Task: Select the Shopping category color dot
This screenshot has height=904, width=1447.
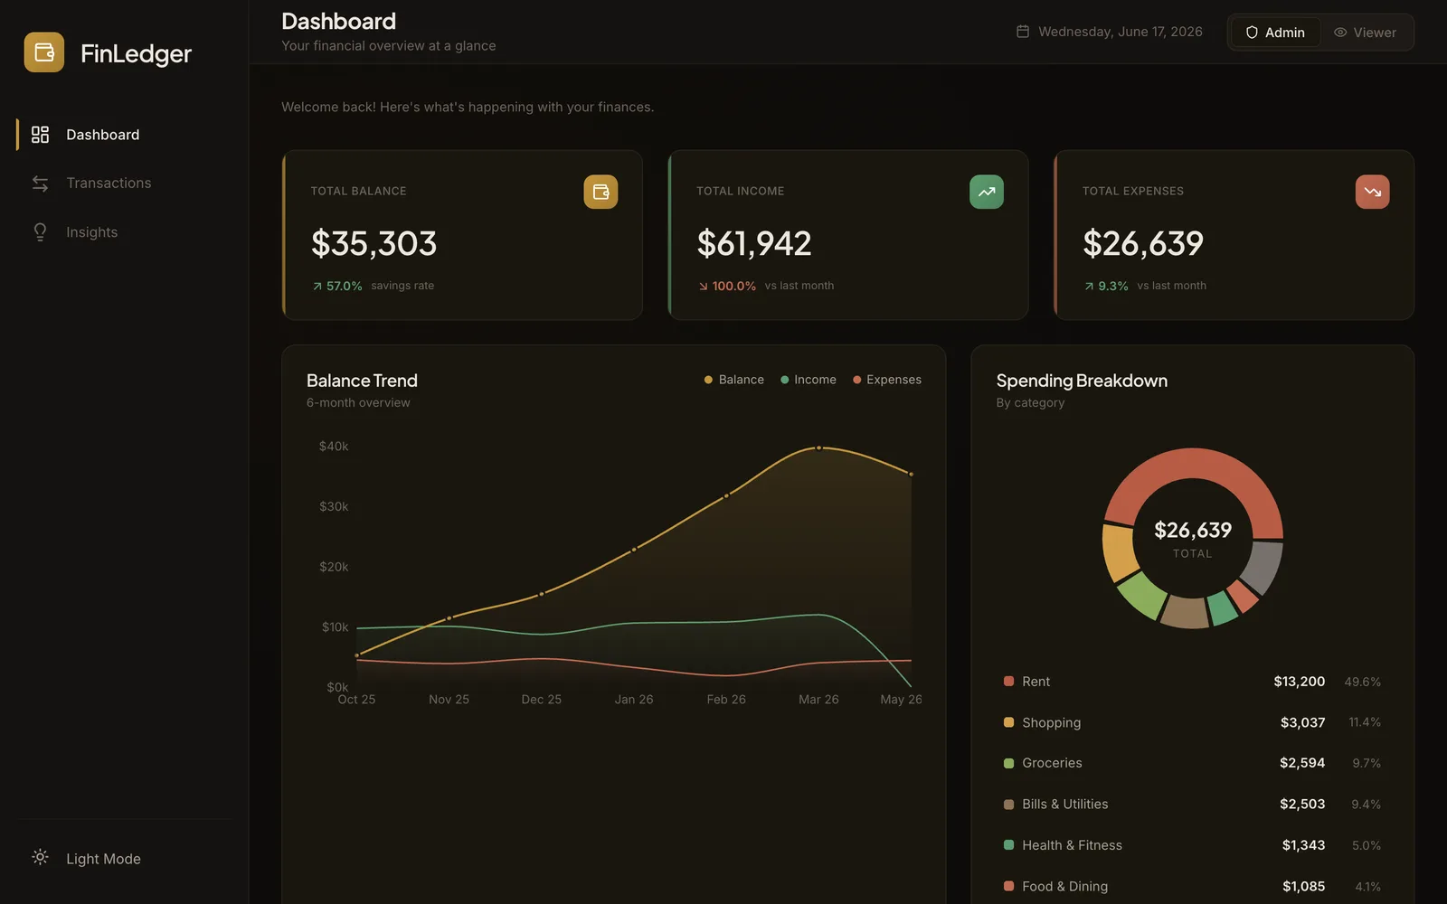Action: point(1008,722)
